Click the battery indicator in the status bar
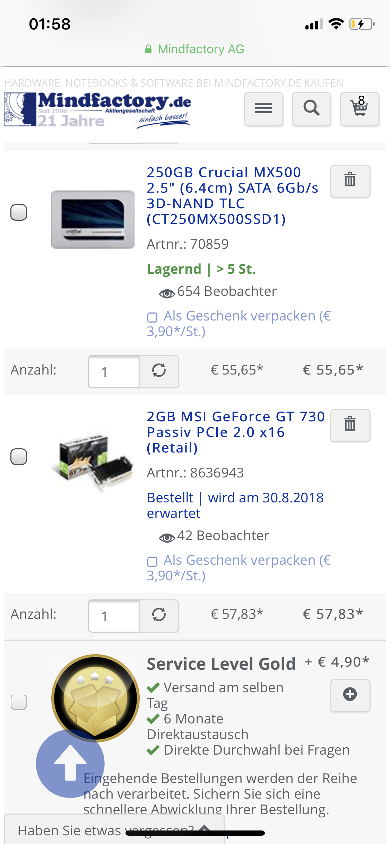390x844 pixels. click(x=361, y=24)
